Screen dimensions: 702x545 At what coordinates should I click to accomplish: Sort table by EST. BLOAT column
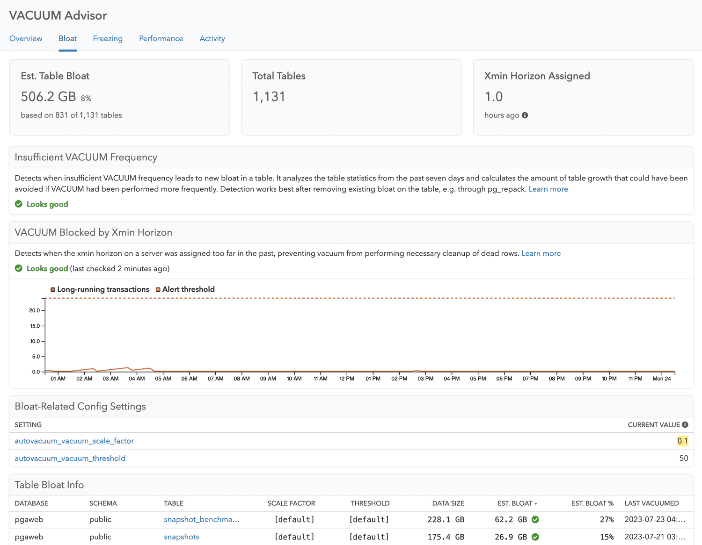517,503
